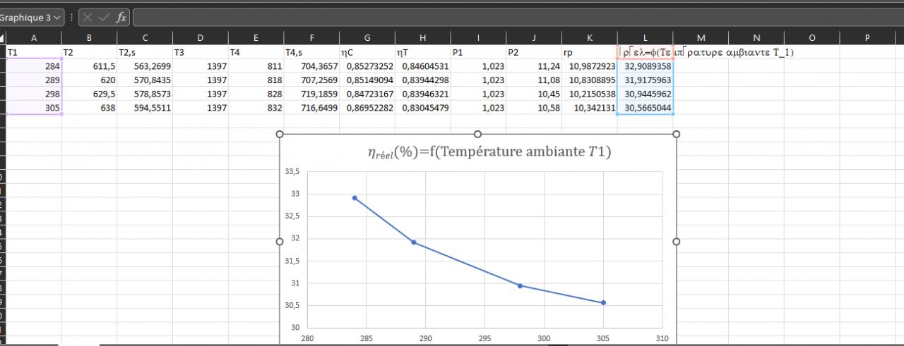Click the chart data point at T1=289

coord(414,242)
